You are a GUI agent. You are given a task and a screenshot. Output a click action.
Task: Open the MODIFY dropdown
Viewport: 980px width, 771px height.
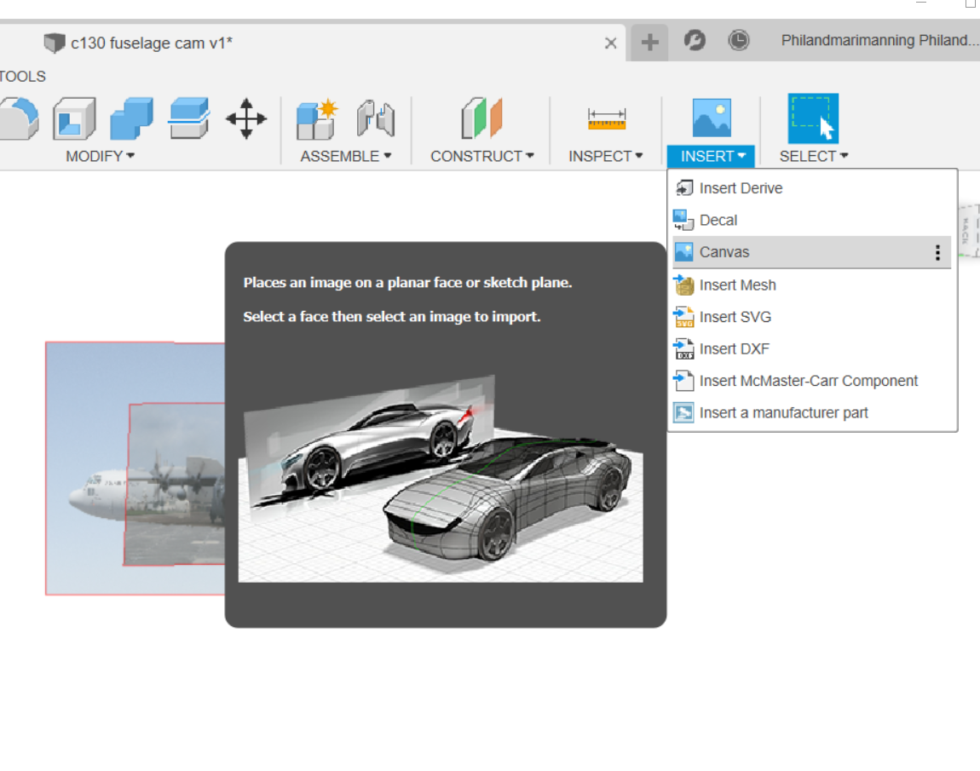click(x=100, y=156)
